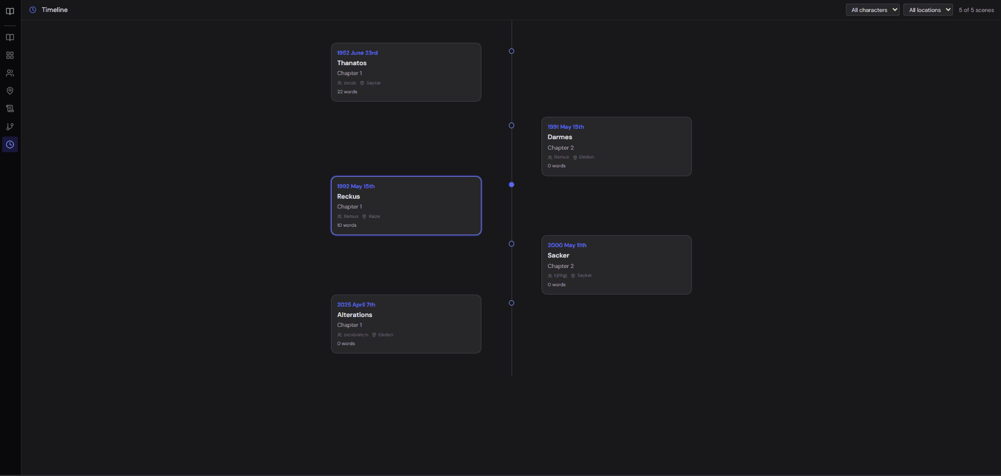Click '22 words' on Thanatos card
The height and width of the screenshot is (476, 1001).
(x=347, y=92)
